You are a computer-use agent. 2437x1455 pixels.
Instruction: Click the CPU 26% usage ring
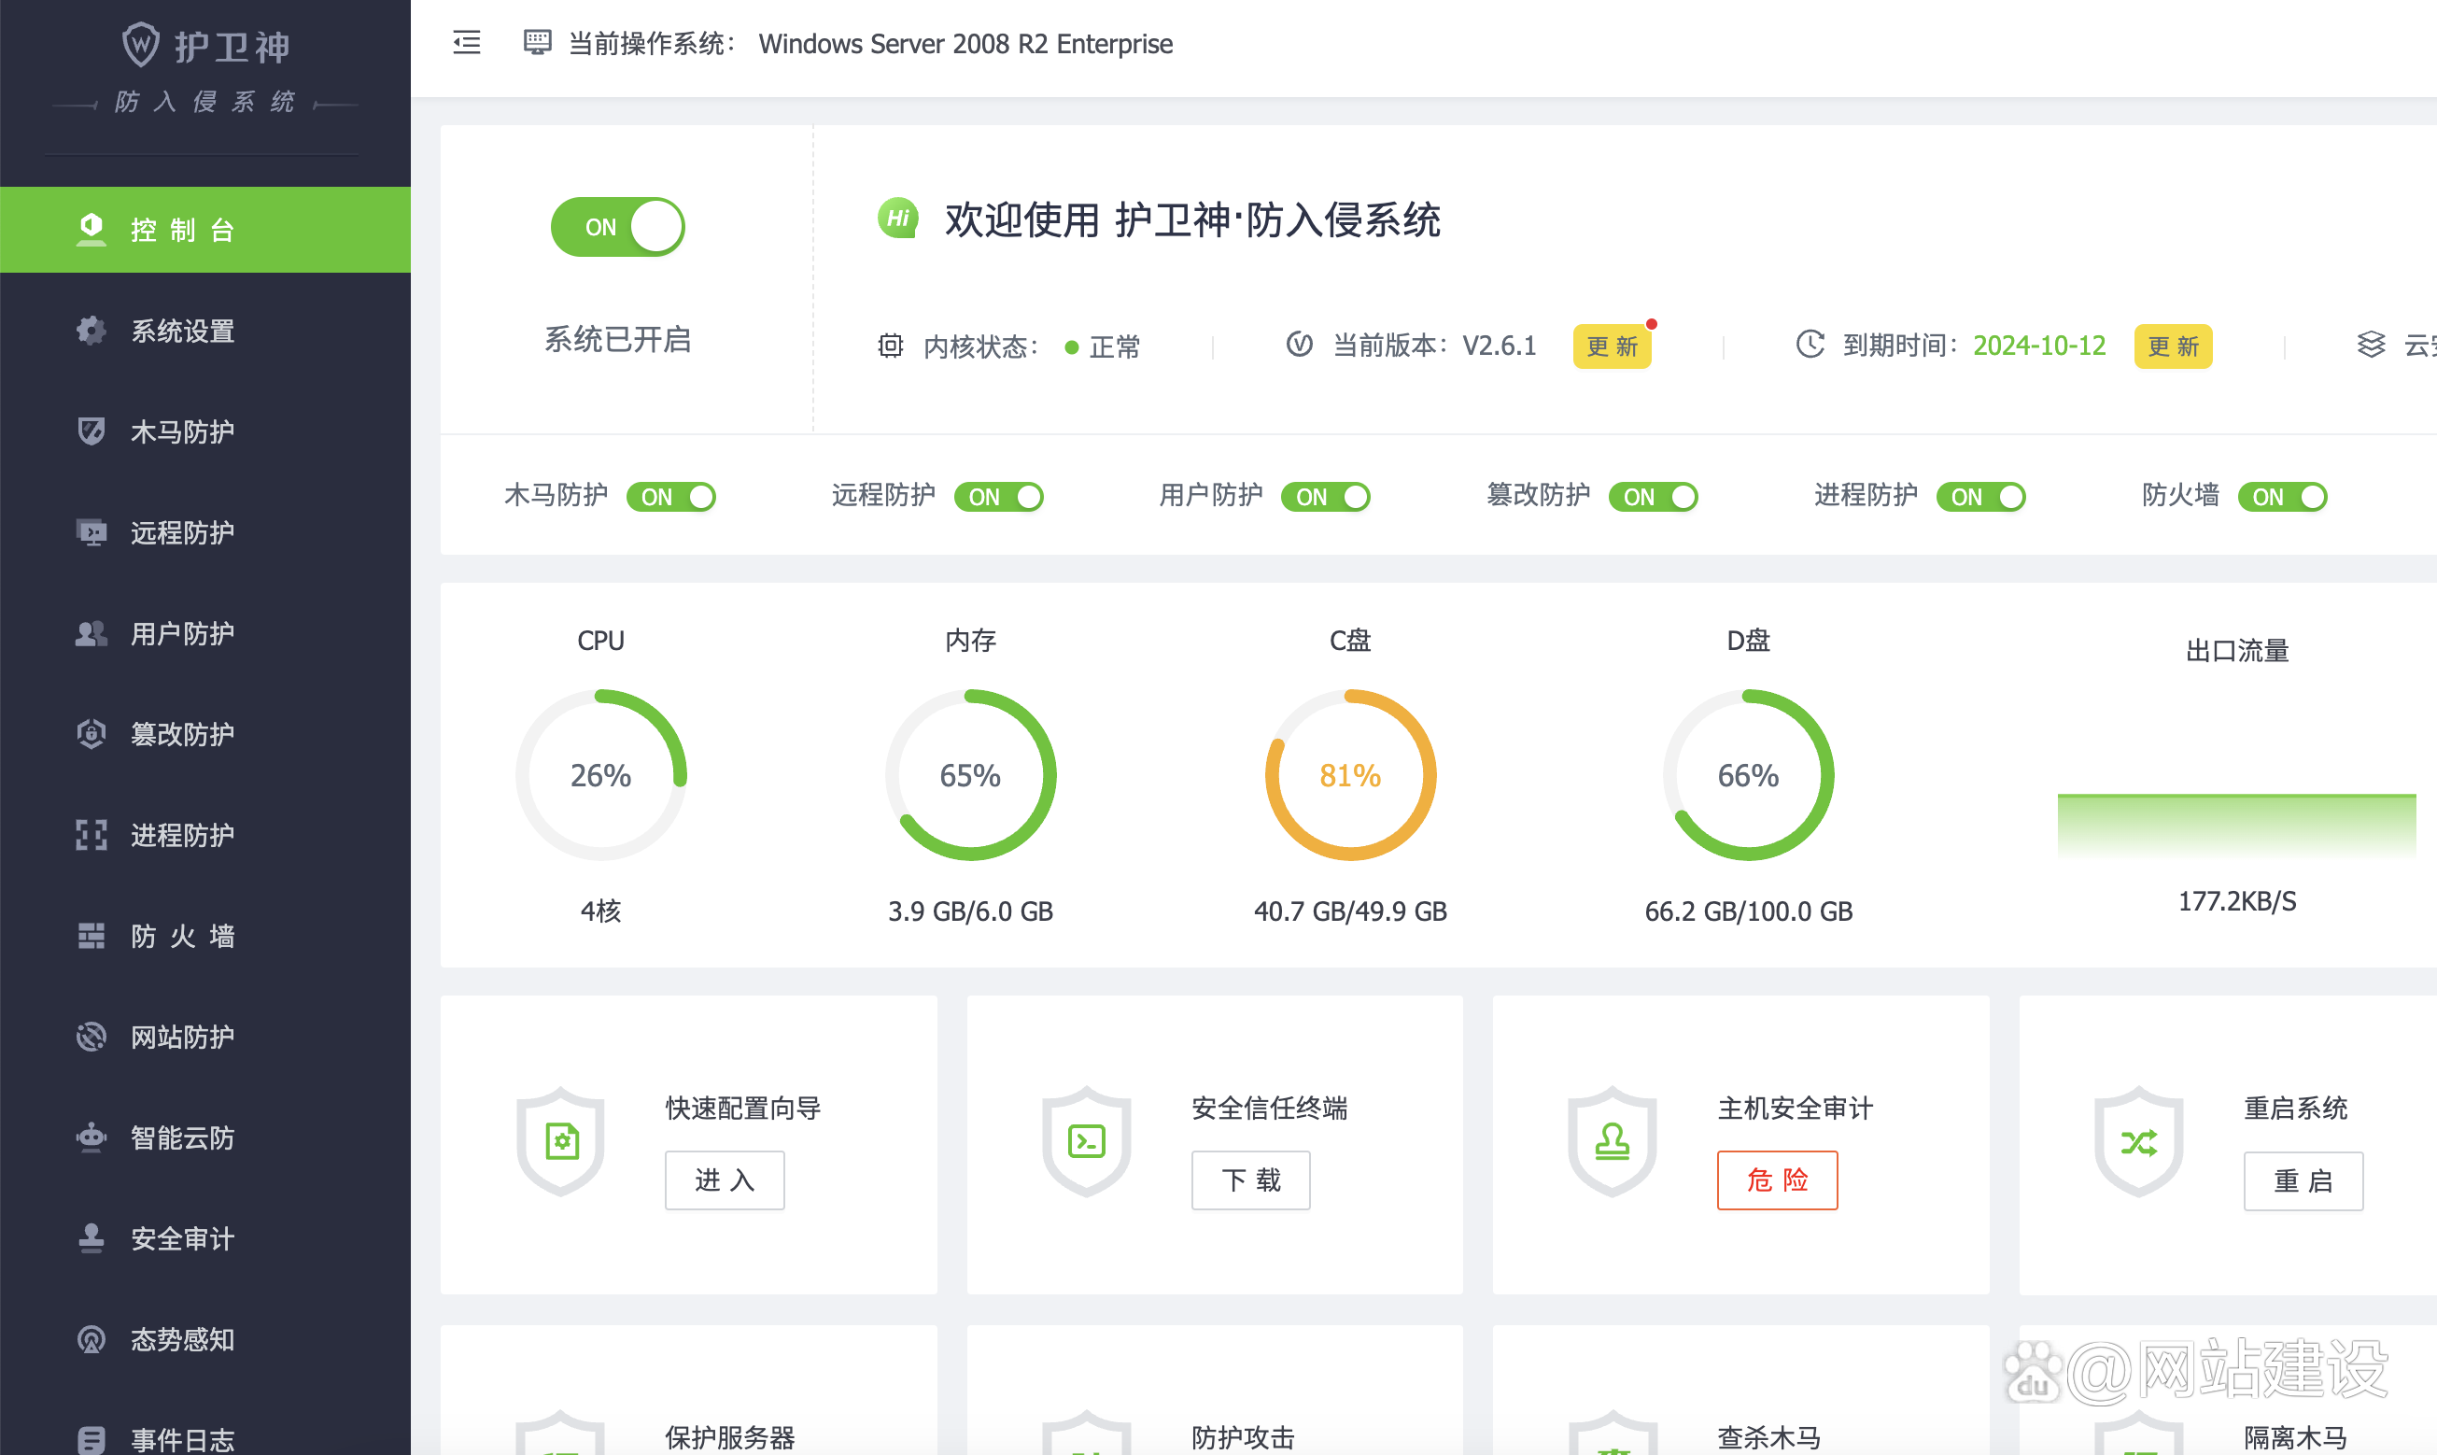(601, 774)
